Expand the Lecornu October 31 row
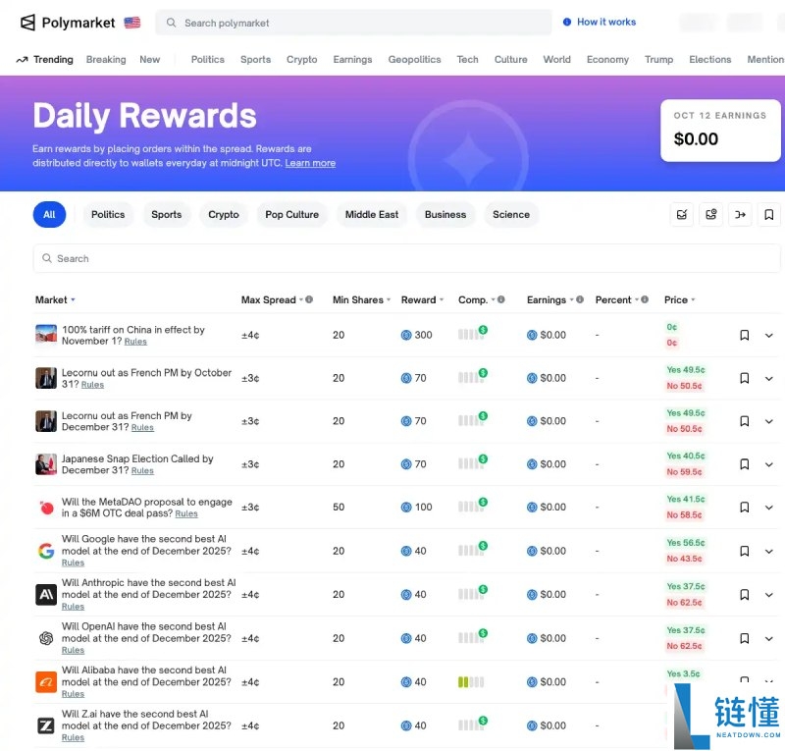Screen dimensions: 785x751 tap(769, 378)
